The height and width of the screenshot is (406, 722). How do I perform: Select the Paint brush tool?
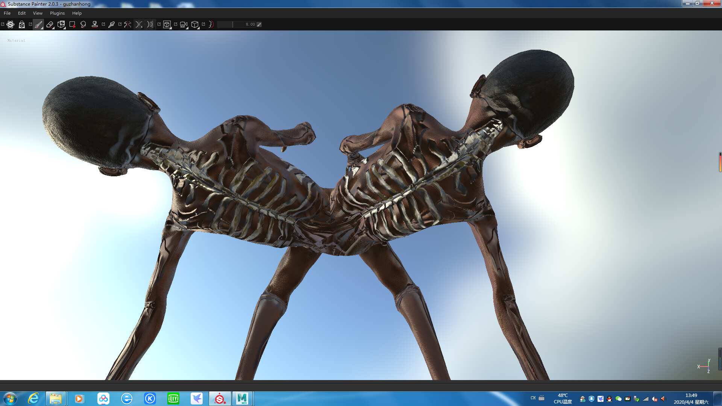[x=38, y=24]
